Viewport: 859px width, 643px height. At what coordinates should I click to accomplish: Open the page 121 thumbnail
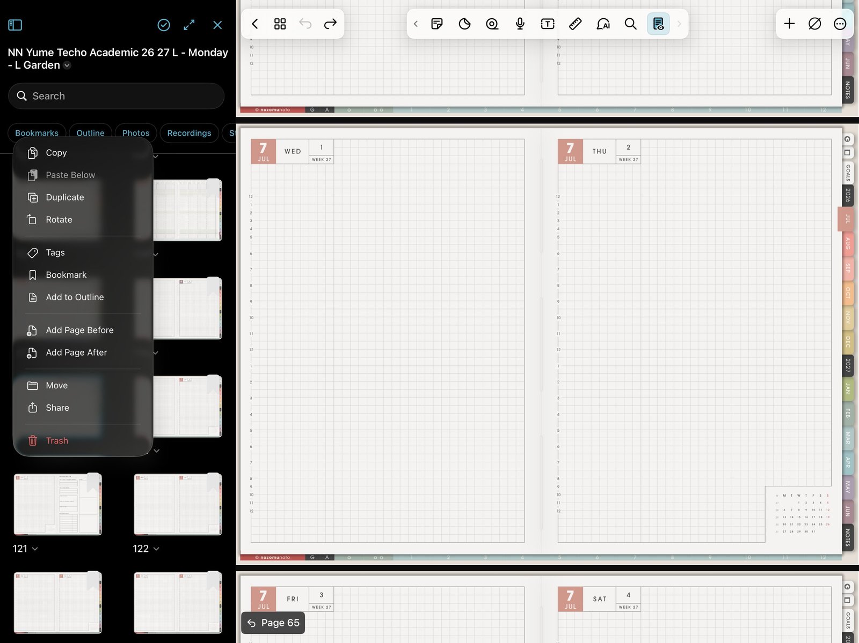click(x=57, y=504)
